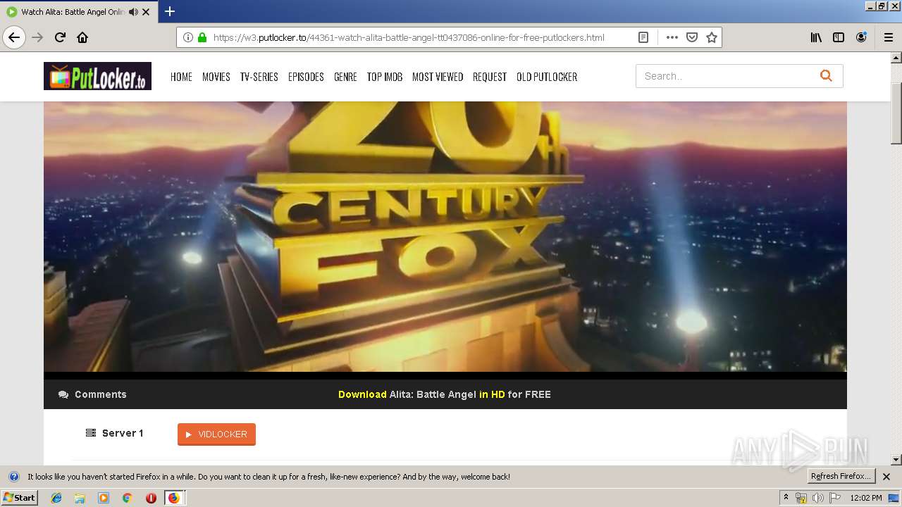
Task: Click the Refresh Firefox button
Action: pos(840,477)
